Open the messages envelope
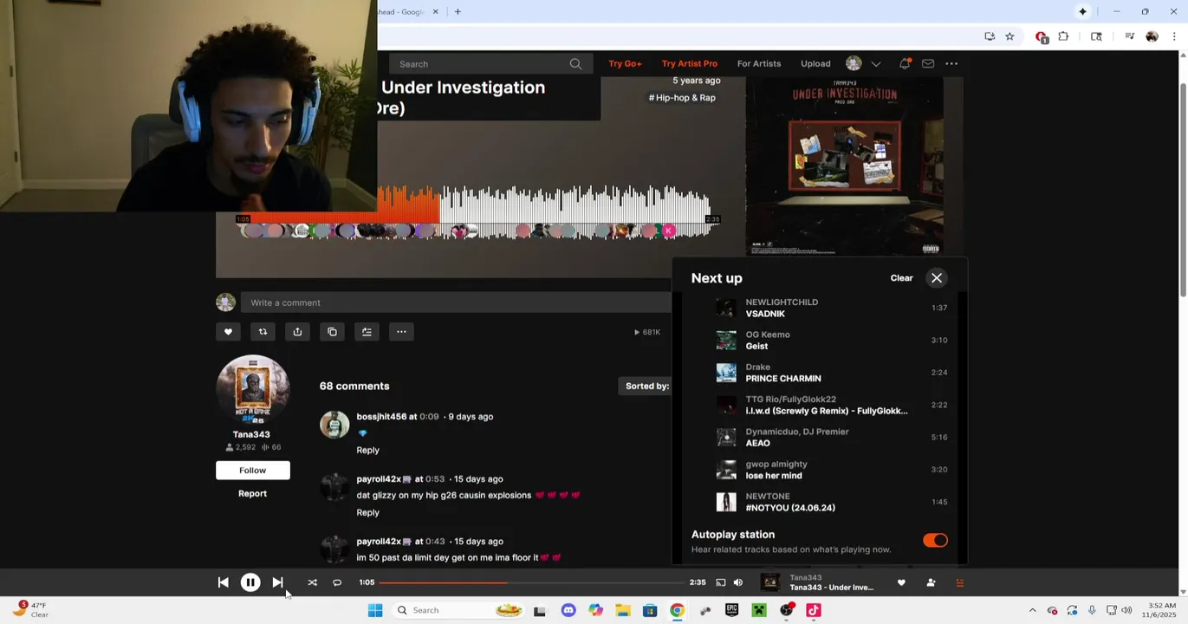1188x624 pixels. pos(928,64)
